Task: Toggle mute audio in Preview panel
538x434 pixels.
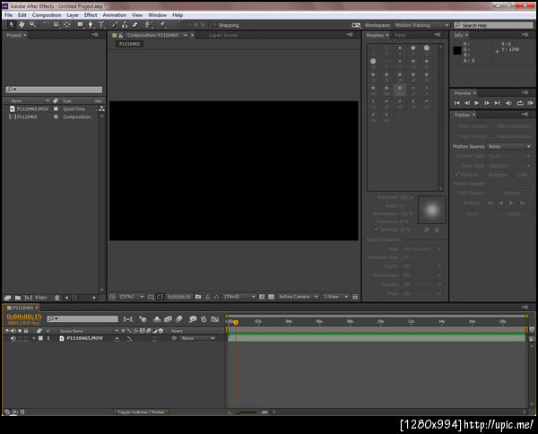Action: 508,103
